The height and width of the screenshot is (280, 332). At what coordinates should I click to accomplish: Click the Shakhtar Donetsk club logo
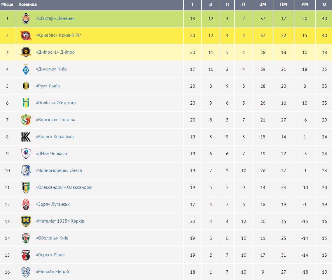click(26, 19)
